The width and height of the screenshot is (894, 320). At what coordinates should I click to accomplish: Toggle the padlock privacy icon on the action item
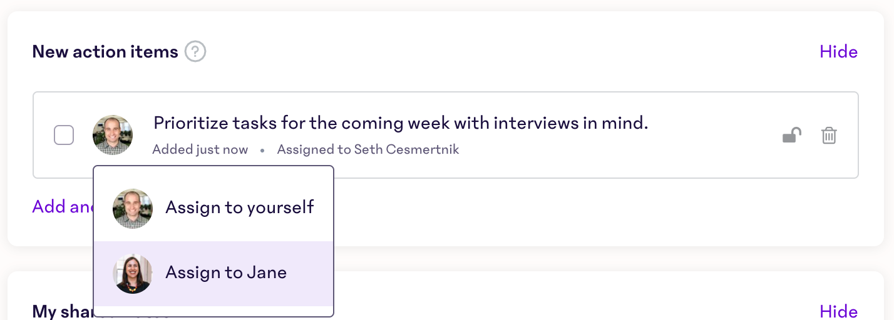792,135
